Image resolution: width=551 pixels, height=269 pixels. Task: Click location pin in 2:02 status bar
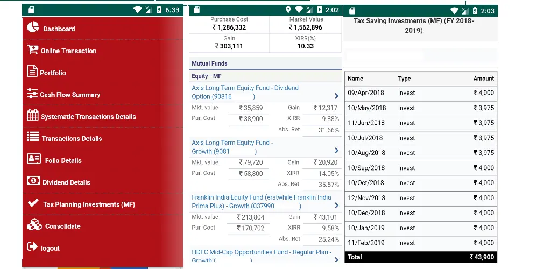[288, 10]
